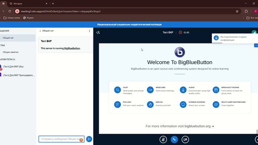The image size is (258, 145).
Task: Click the bigbluebutton.org information text
Action: (180, 126)
